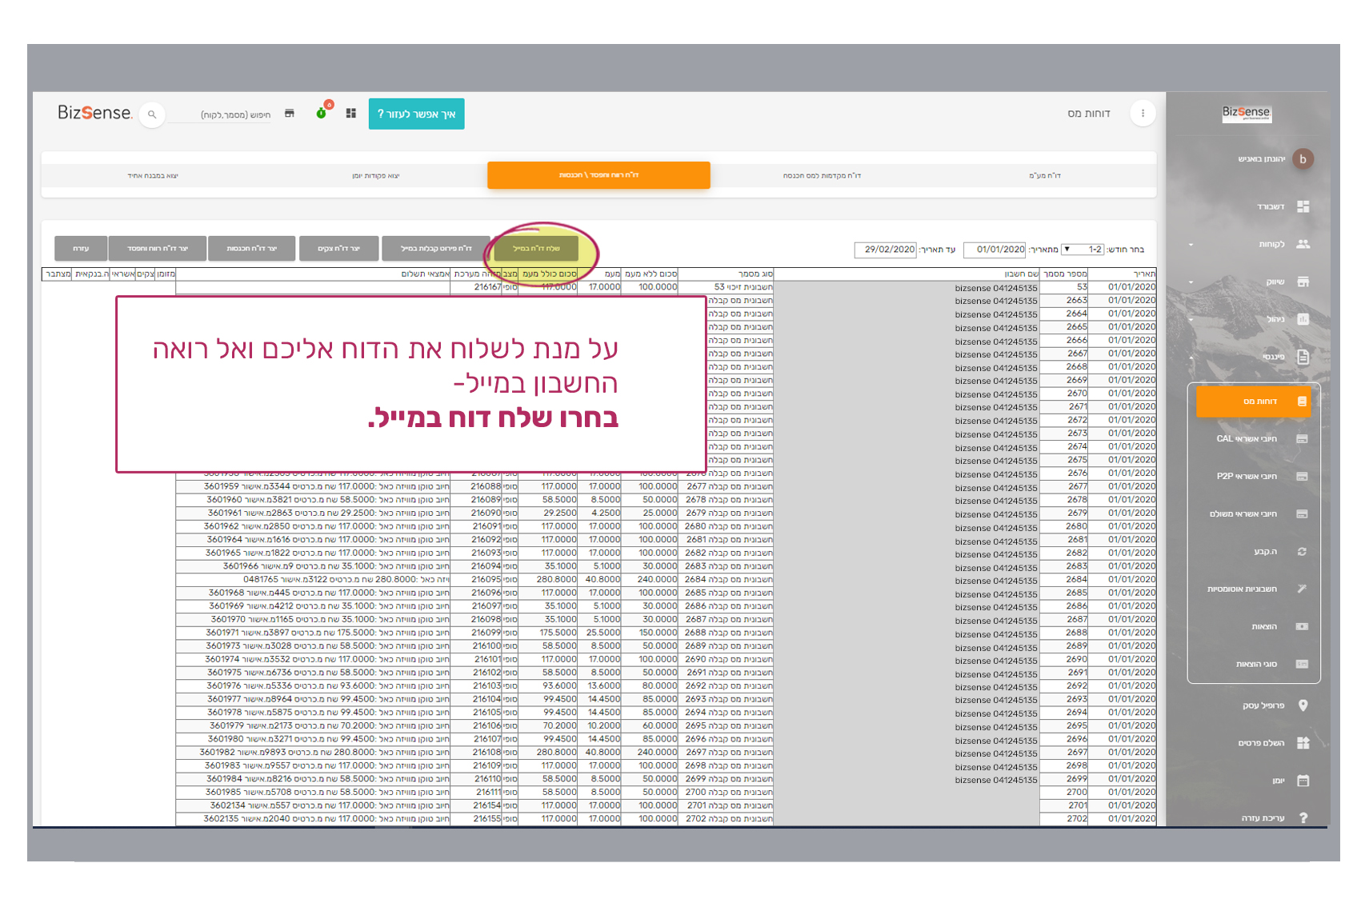The width and height of the screenshot is (1361, 907).
Task: Click שלח דו"ח במייל button
Action: tap(536, 249)
